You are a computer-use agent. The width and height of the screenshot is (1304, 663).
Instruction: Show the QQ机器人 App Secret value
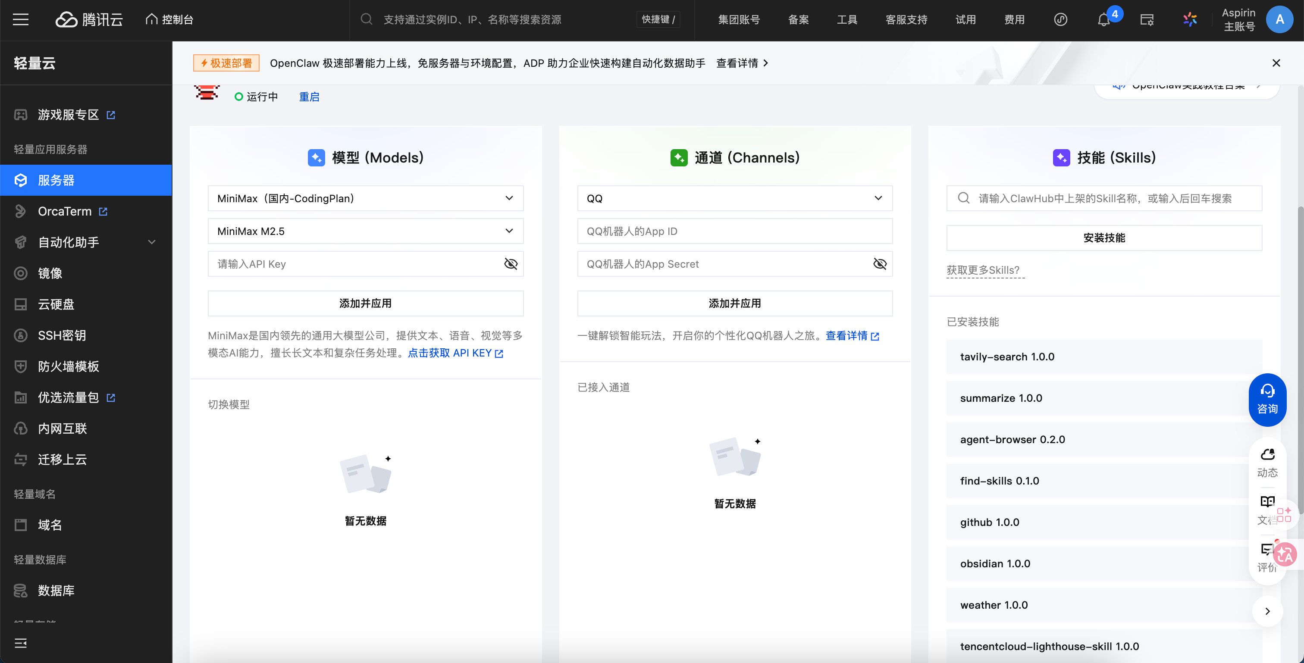pyautogui.click(x=880, y=264)
